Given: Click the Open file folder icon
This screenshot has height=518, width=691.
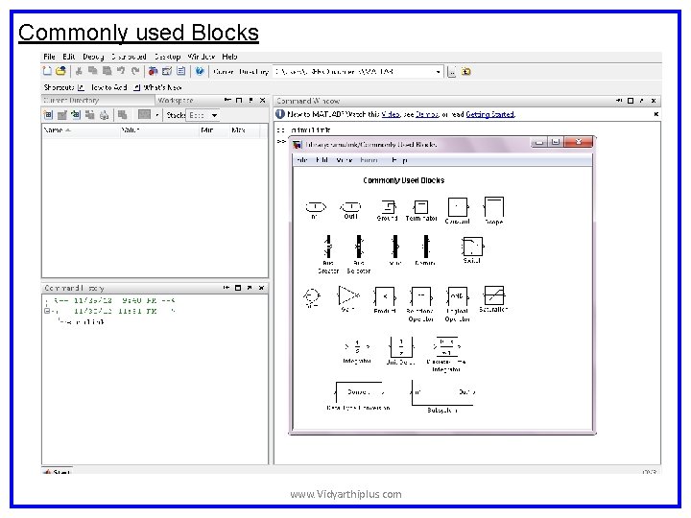Looking at the screenshot, I should 60,71.
